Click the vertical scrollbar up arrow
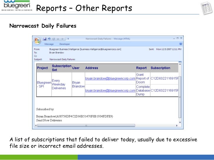This screenshot has width=214, height=160. pos(180,64)
